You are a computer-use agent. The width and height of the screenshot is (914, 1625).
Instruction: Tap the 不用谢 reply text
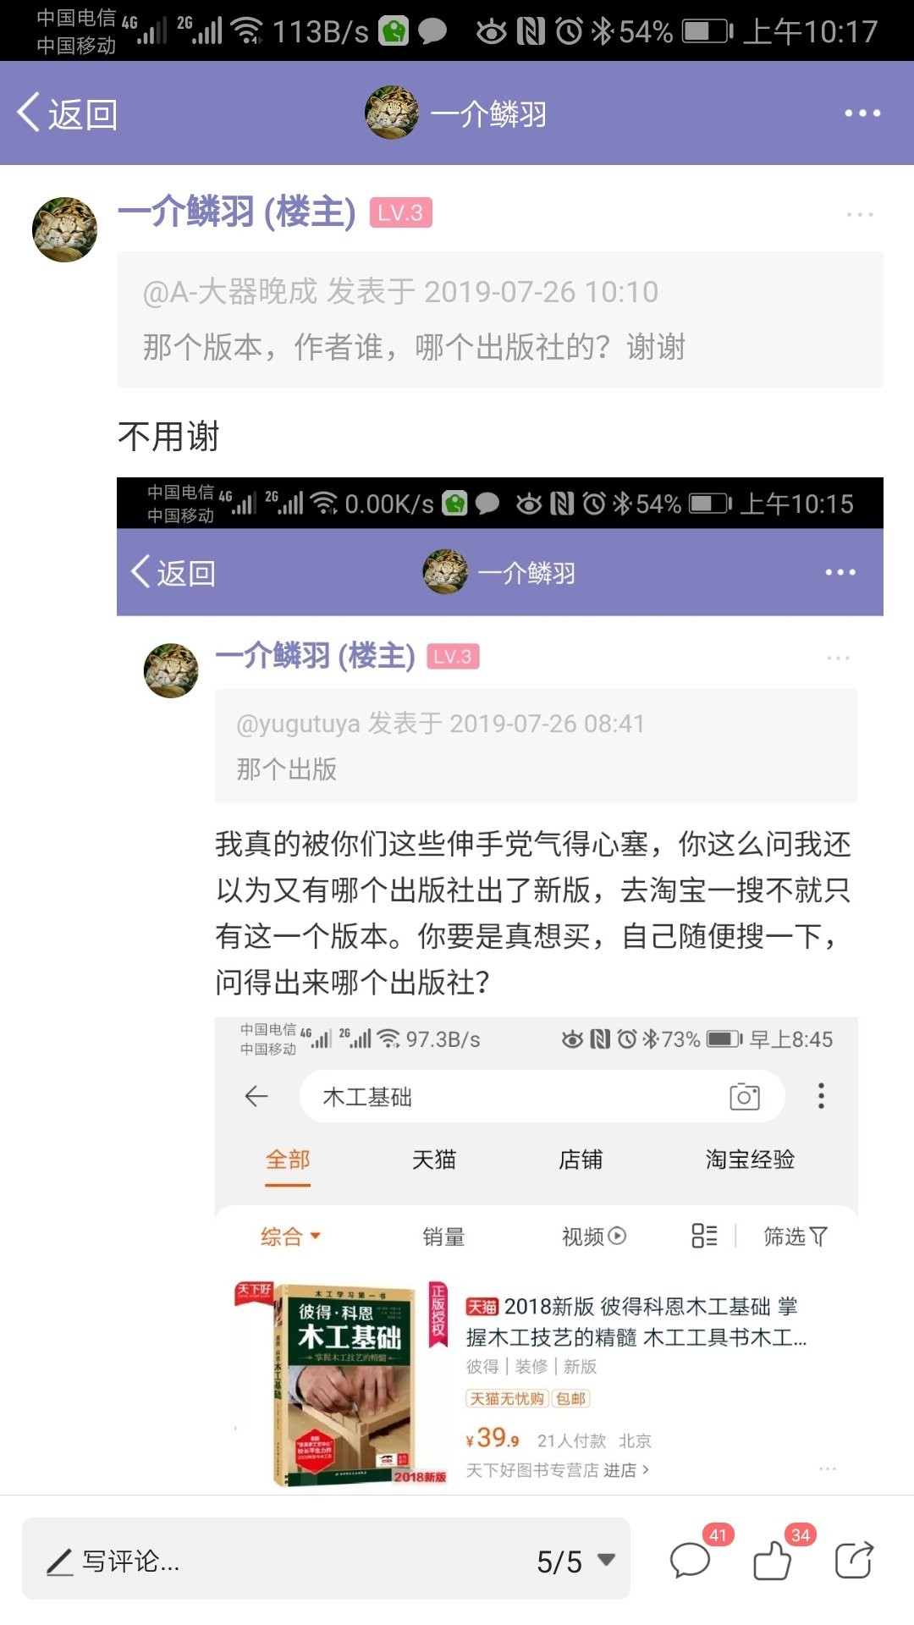[x=168, y=437]
